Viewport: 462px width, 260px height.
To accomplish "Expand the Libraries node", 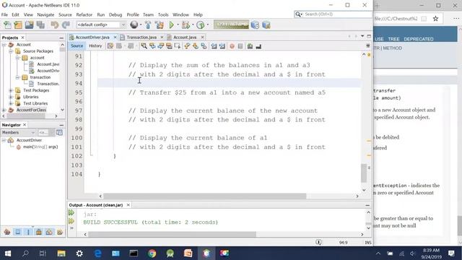I will coord(11,97).
